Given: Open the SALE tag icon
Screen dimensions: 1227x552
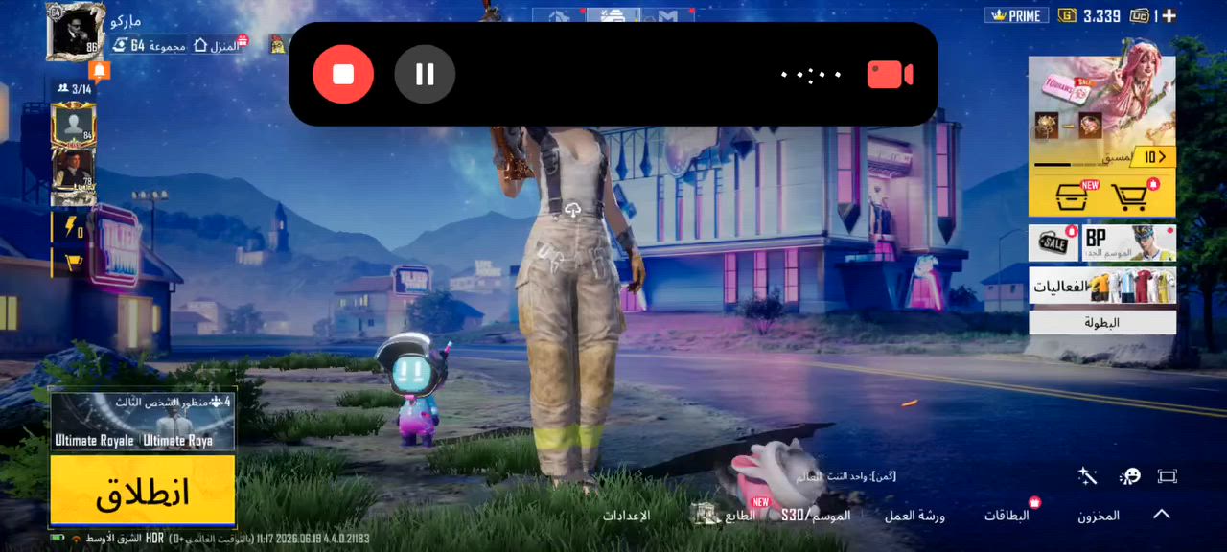Looking at the screenshot, I should pos(1053,243).
